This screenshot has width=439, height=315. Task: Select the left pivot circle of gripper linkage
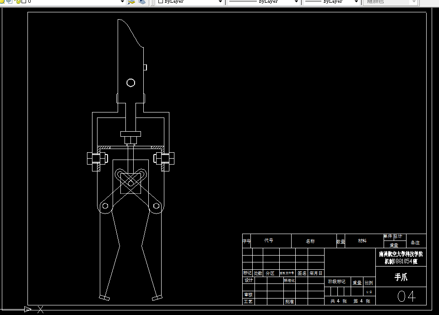(x=105, y=206)
